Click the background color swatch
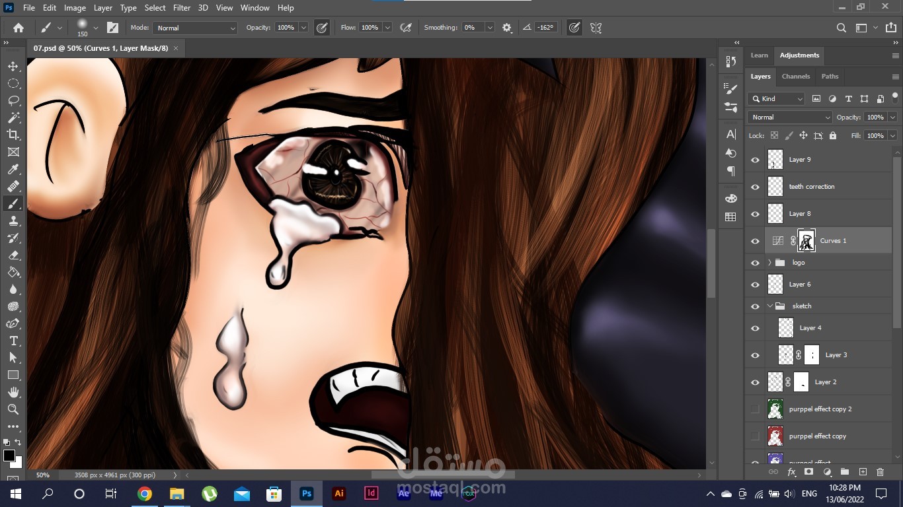 (17, 463)
